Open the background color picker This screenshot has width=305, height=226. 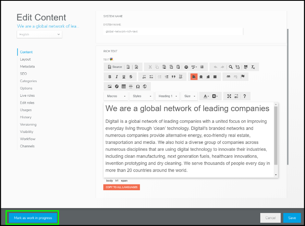coord(215,96)
